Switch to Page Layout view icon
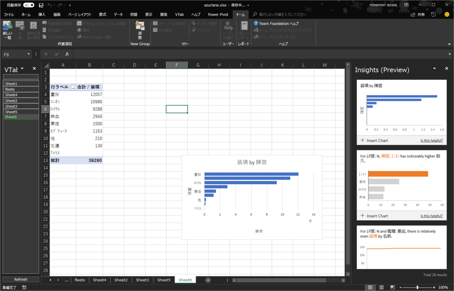454x291 pixels. [381, 287]
